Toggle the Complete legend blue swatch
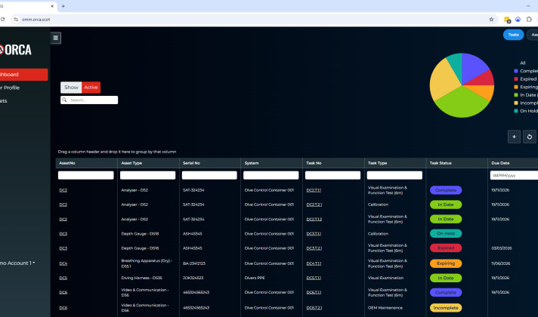 click(516, 71)
